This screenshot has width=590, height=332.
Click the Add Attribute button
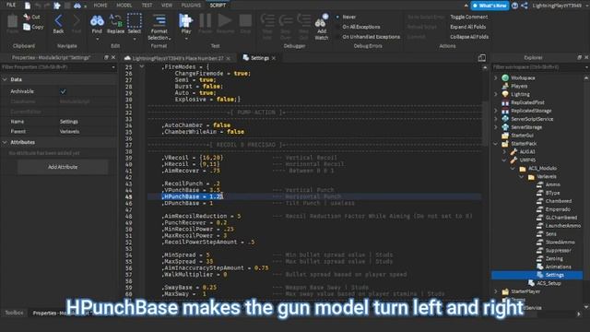coord(63,167)
